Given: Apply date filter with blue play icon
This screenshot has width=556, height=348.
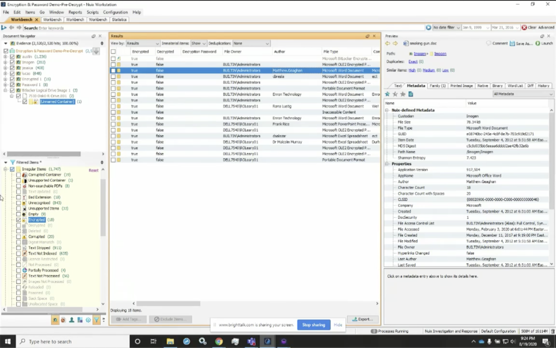Looking at the screenshot, I should [428, 27].
